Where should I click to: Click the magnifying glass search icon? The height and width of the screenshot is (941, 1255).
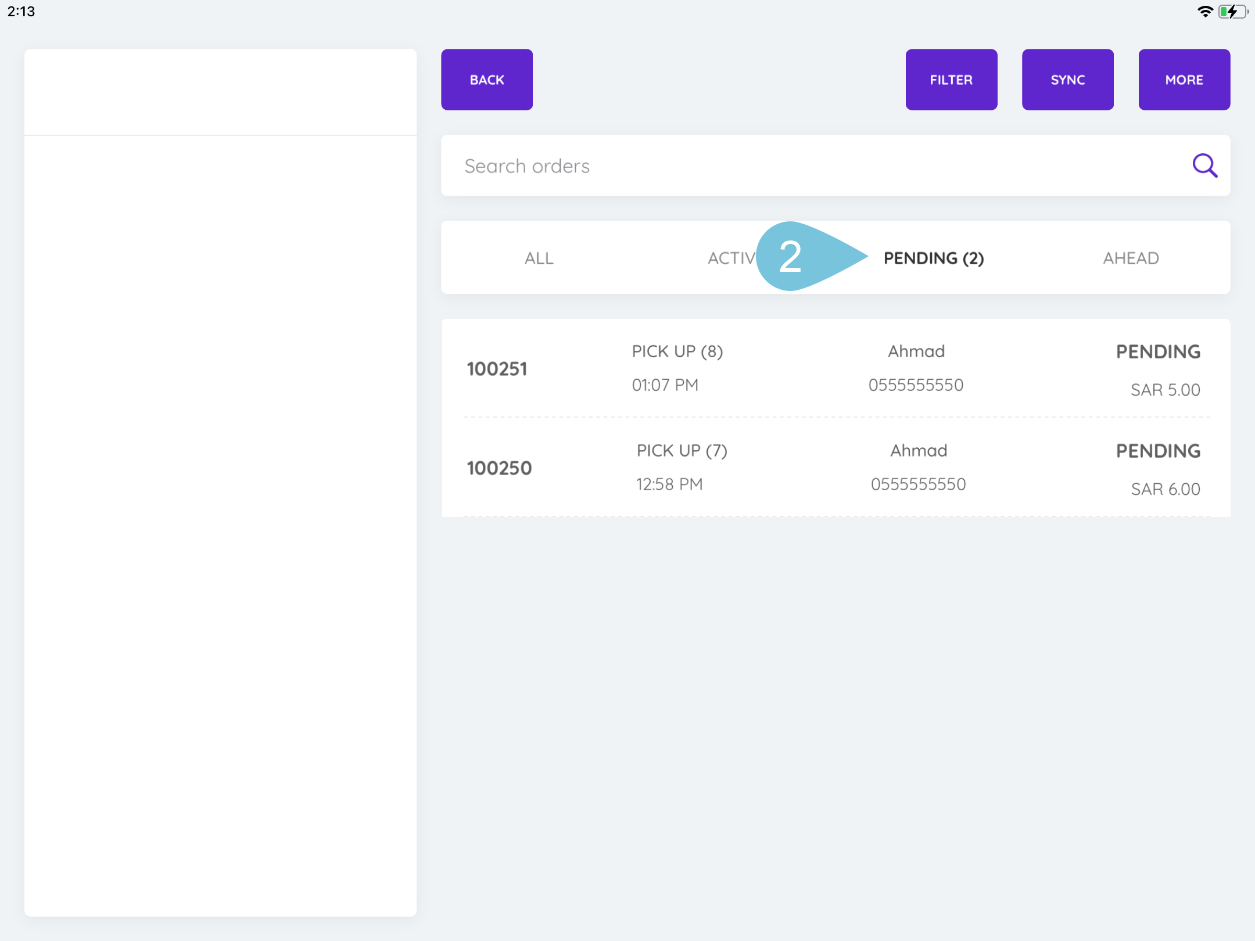[x=1204, y=166]
